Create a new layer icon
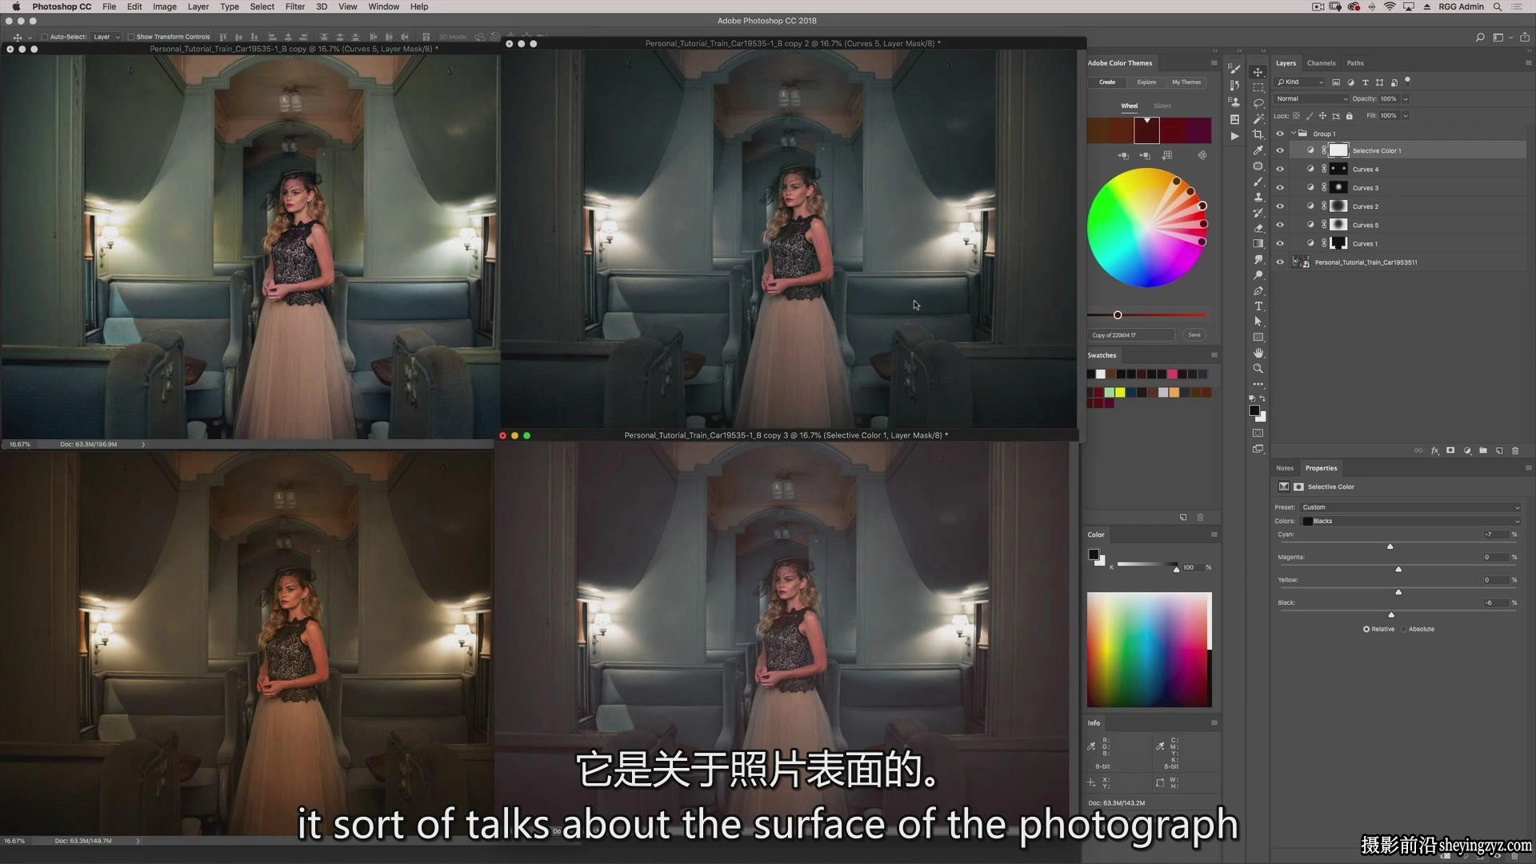This screenshot has width=1536, height=864. click(1499, 450)
